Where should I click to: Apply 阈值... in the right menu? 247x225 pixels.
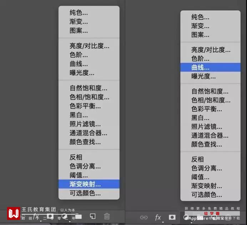(210, 177)
